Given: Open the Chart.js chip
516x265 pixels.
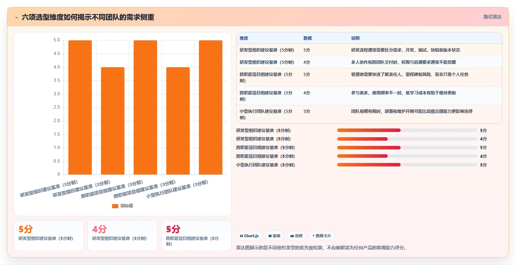Looking at the screenshot, I should coord(249,236).
